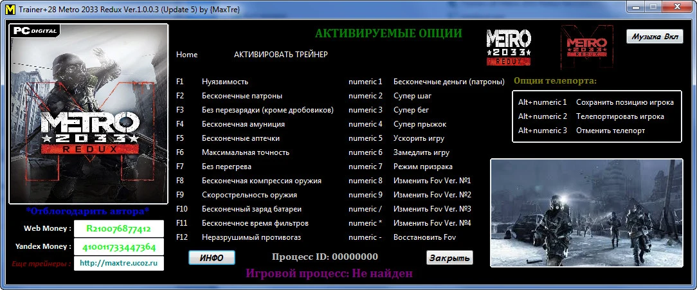Image resolution: width=697 pixels, height=290 pixels.
Task: Open the http://maxtre.ucoz.ru link
Action: [119, 263]
